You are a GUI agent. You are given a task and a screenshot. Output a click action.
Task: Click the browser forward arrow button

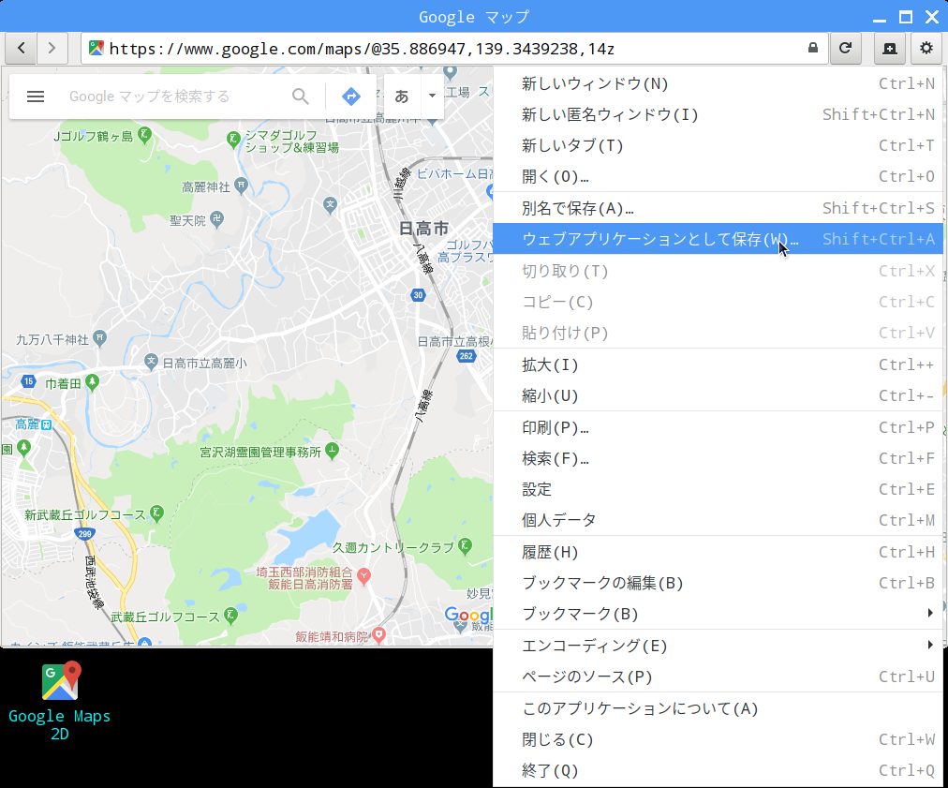[52, 48]
